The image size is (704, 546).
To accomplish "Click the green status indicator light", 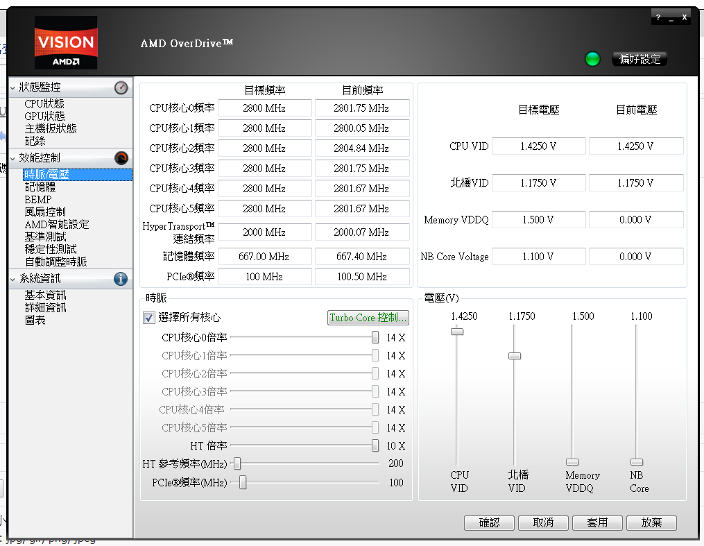I will tap(592, 59).
